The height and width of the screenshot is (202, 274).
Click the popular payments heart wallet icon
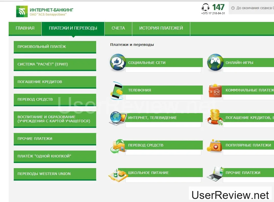(215, 146)
